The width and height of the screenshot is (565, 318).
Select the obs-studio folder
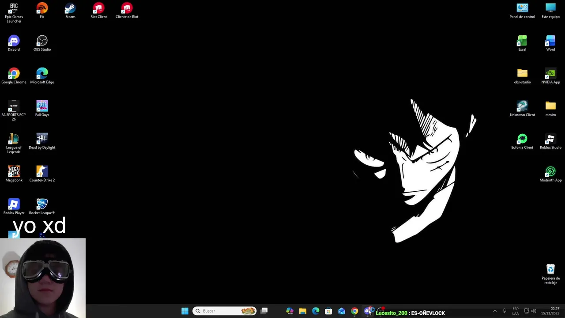pyautogui.click(x=522, y=76)
